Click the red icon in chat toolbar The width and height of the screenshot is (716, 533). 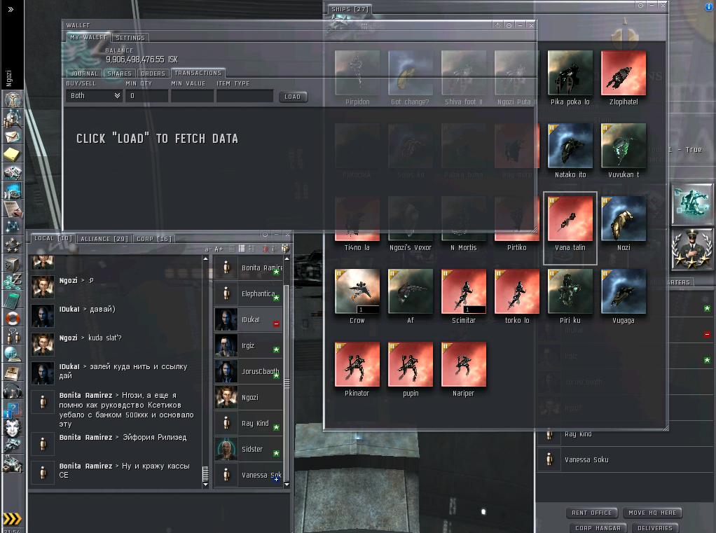pos(266,248)
